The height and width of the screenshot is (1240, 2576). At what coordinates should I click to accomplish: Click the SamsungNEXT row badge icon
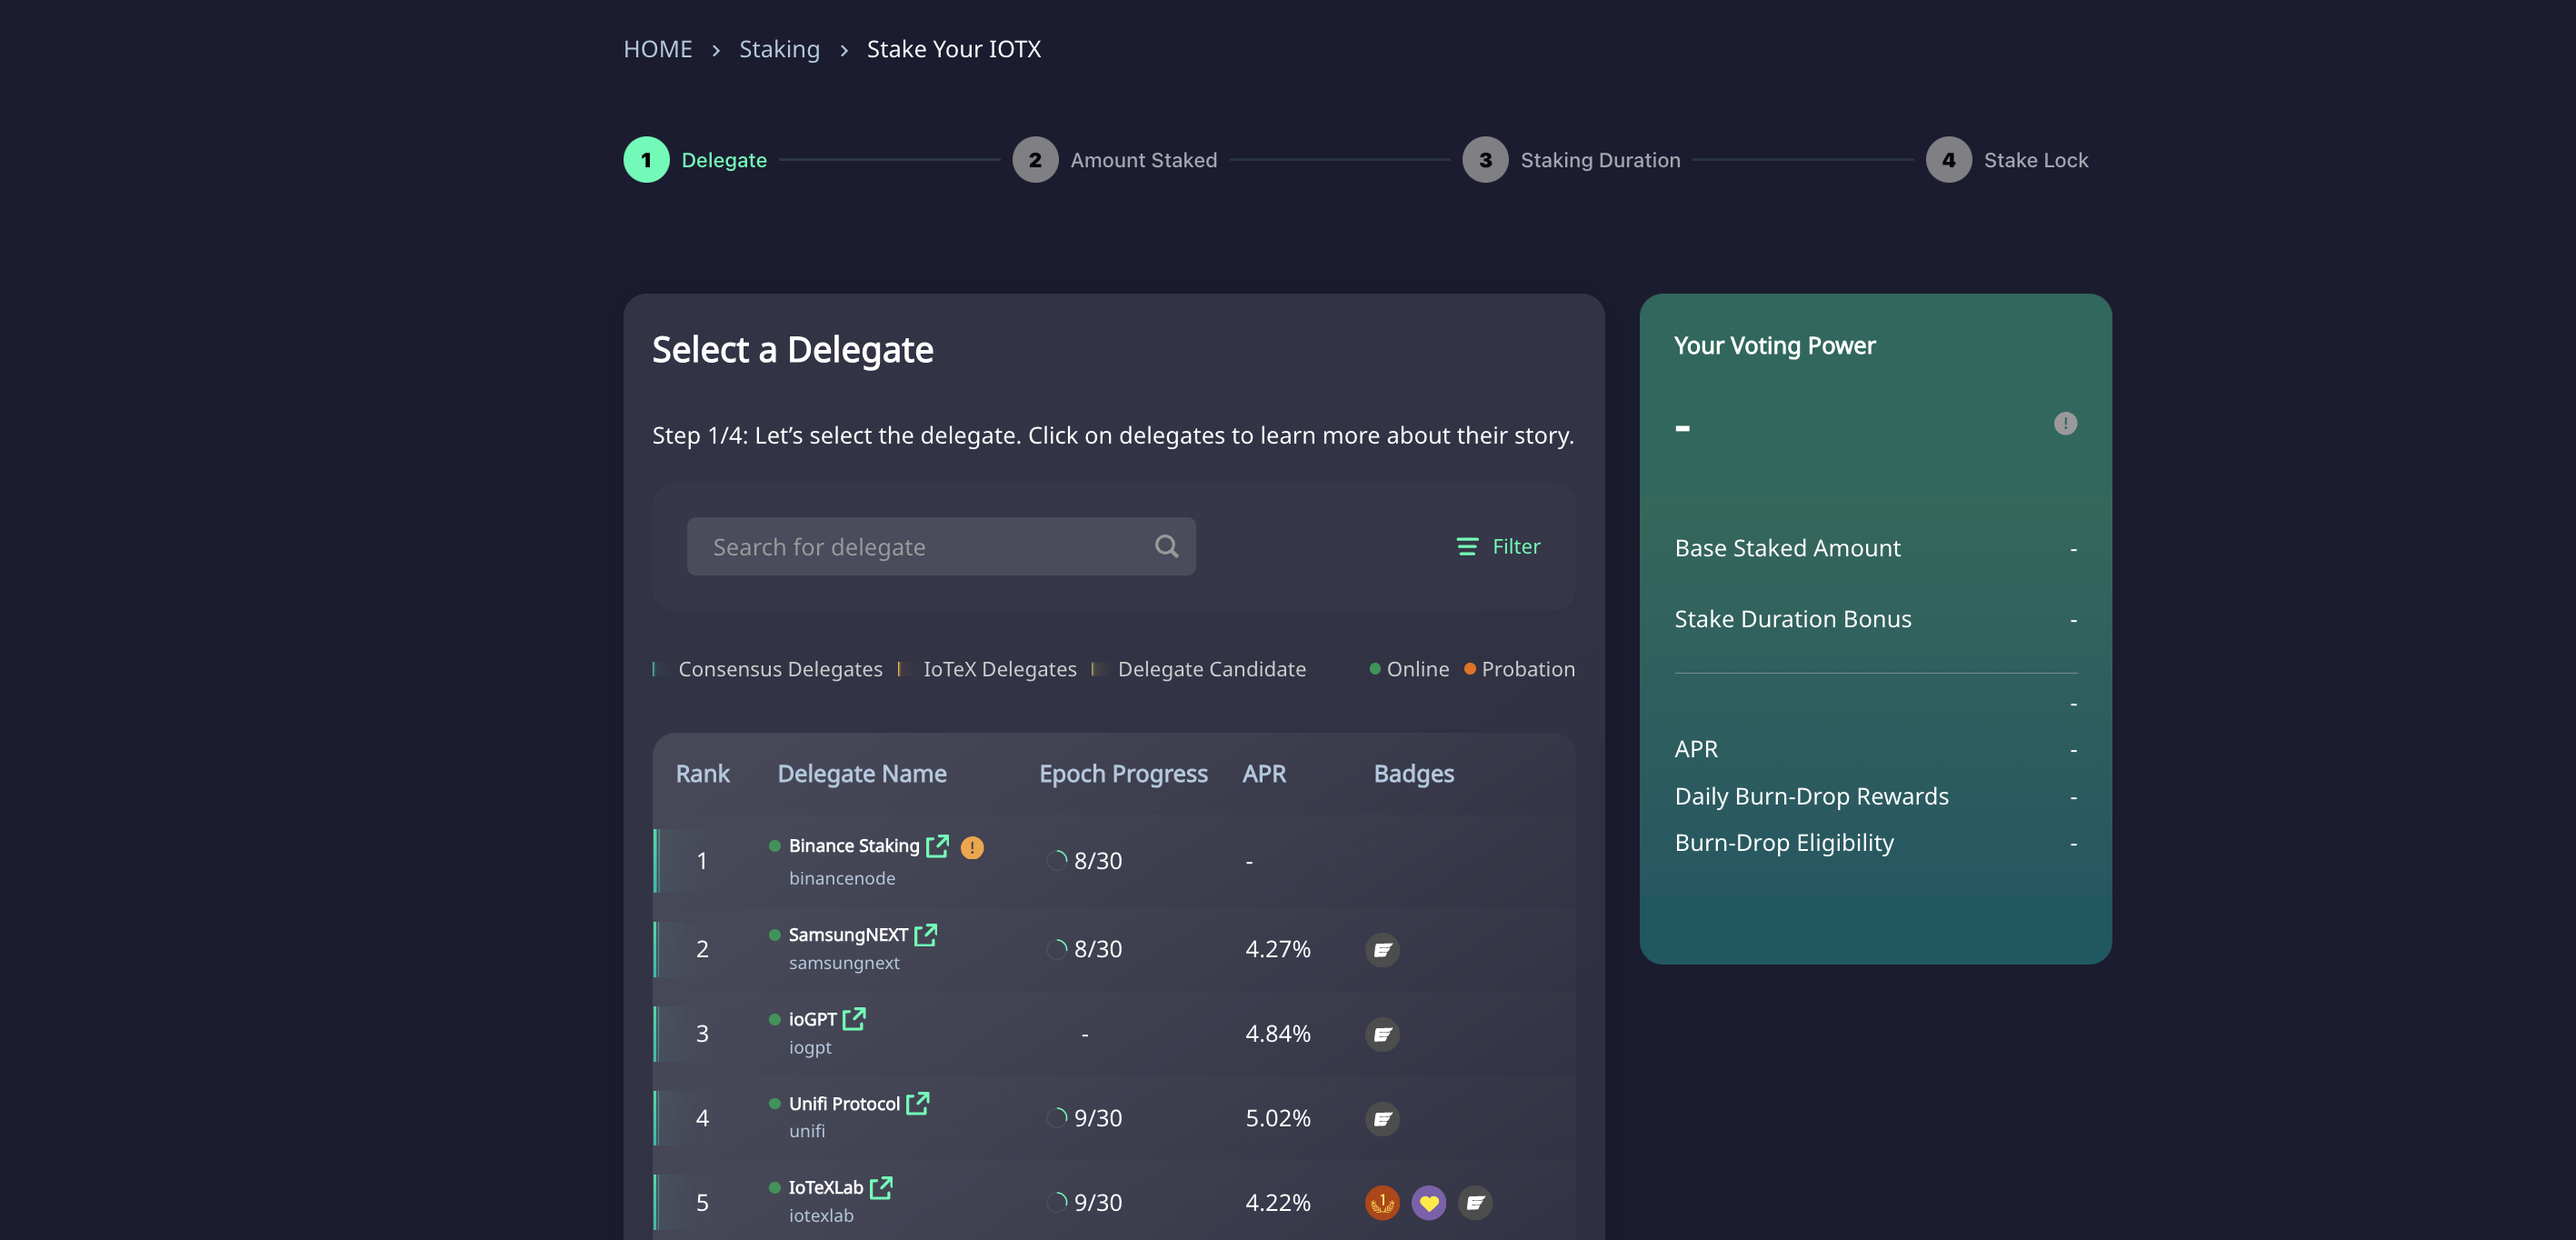point(1382,949)
